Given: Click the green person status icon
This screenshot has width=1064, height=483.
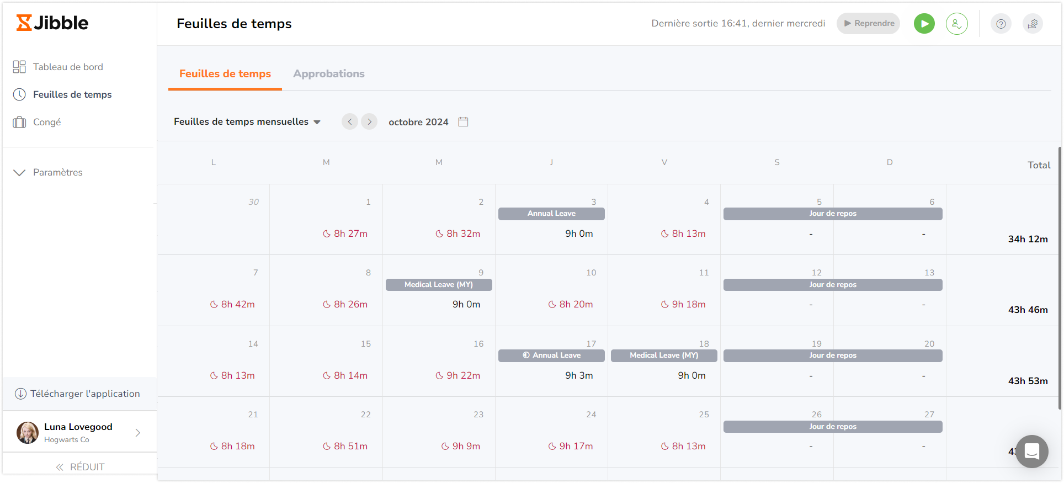Looking at the screenshot, I should tap(957, 23).
